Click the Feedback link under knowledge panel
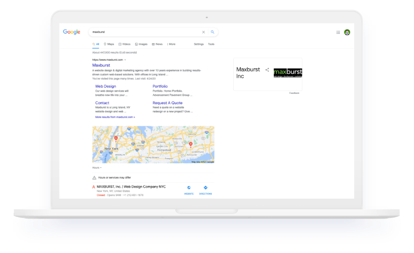The width and height of the screenshot is (414, 253). click(294, 93)
